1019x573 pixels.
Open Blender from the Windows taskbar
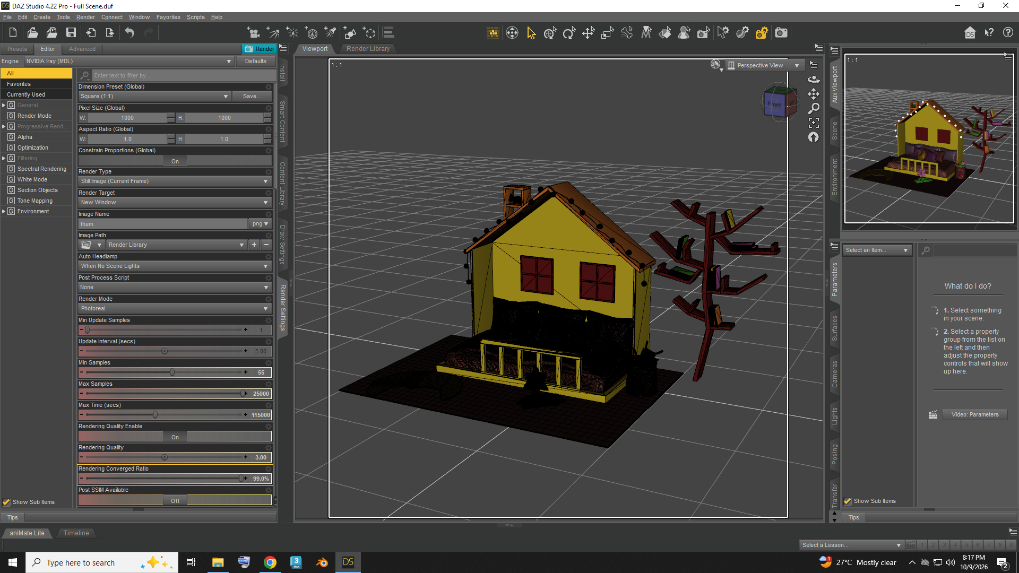(322, 562)
